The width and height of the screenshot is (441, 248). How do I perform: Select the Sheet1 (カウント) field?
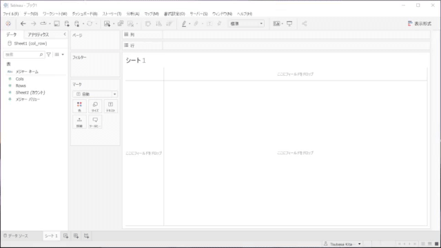pos(30,92)
